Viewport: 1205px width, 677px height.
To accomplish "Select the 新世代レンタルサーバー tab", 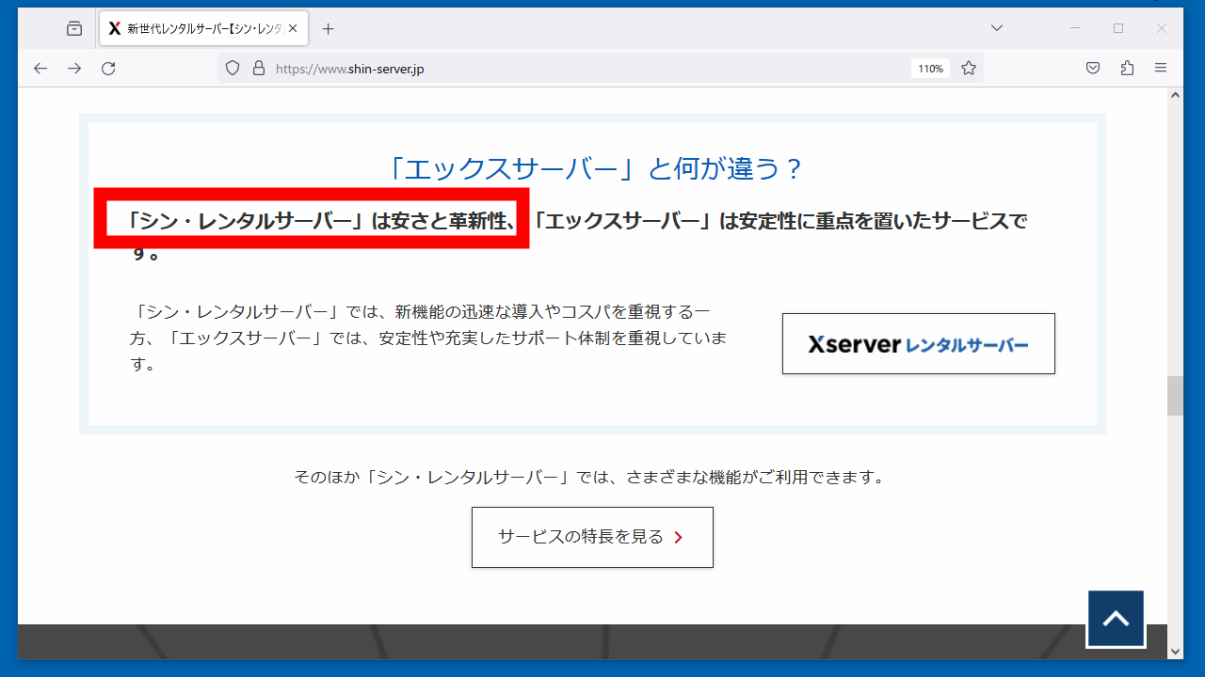I will coord(198,29).
